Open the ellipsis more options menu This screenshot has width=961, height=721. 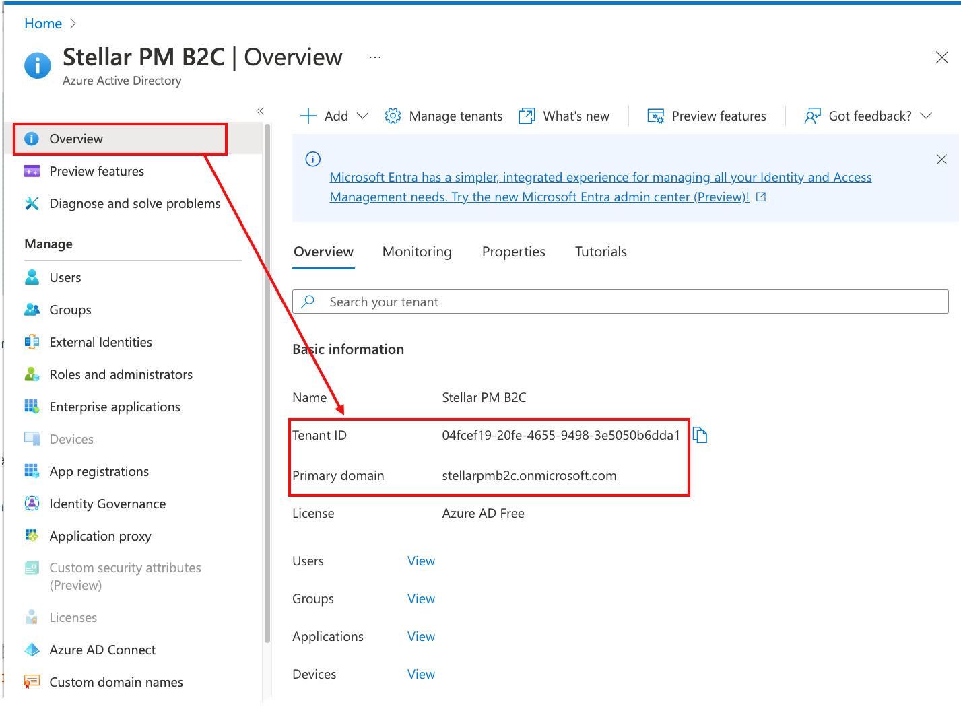(x=375, y=58)
